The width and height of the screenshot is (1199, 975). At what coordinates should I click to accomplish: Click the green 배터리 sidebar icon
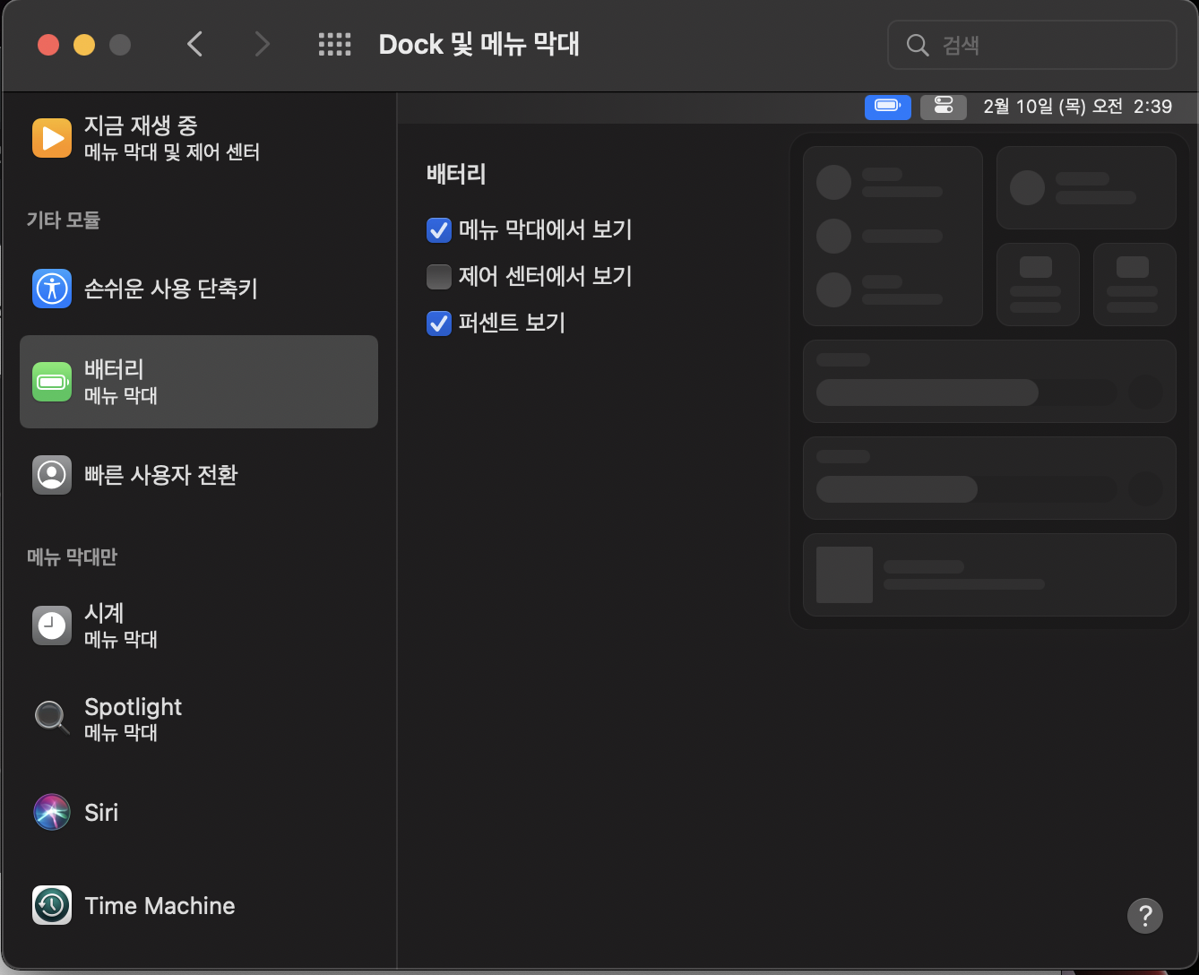[x=52, y=382]
